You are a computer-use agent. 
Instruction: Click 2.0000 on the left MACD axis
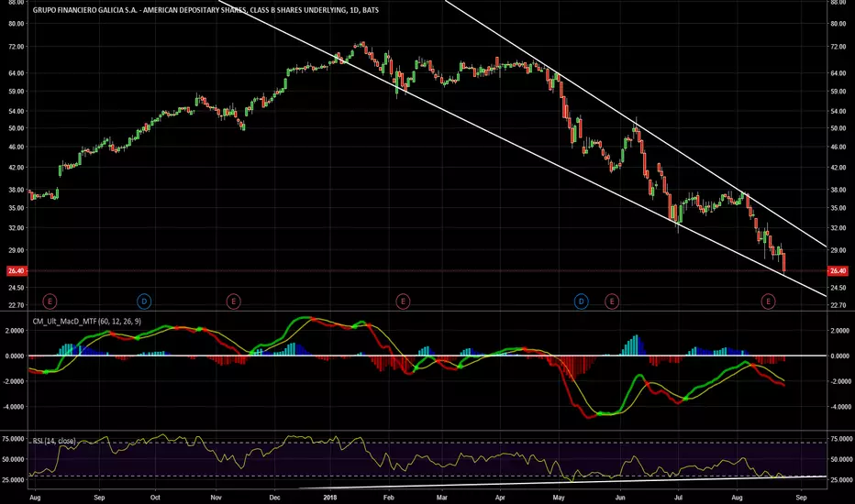pos(15,331)
